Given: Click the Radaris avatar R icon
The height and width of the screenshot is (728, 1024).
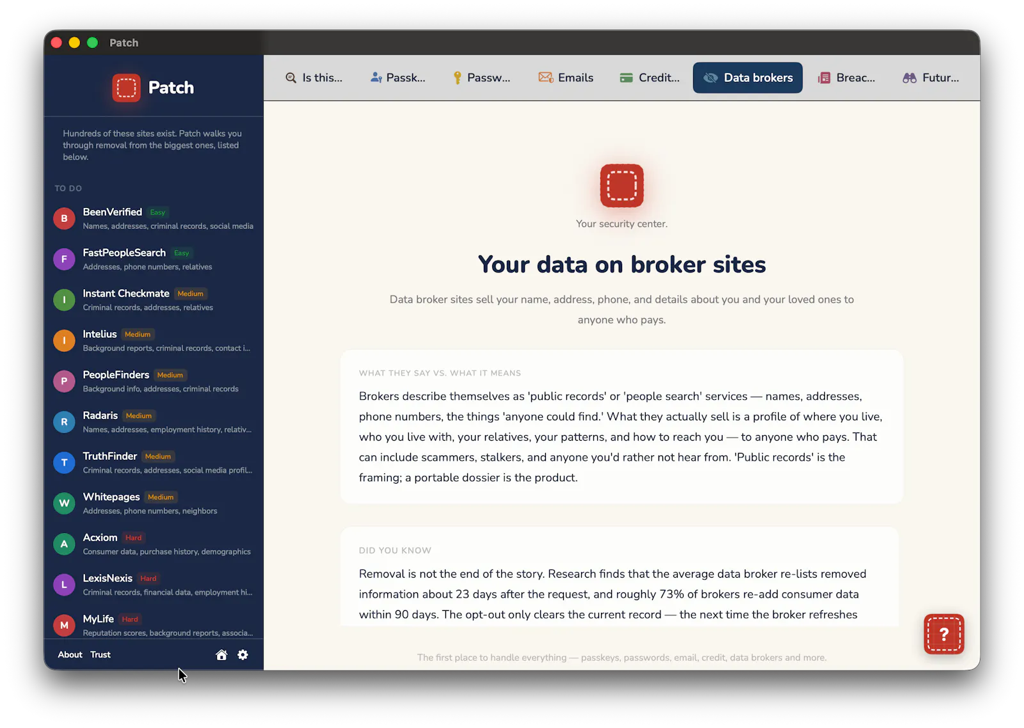Looking at the screenshot, I should coord(64,422).
